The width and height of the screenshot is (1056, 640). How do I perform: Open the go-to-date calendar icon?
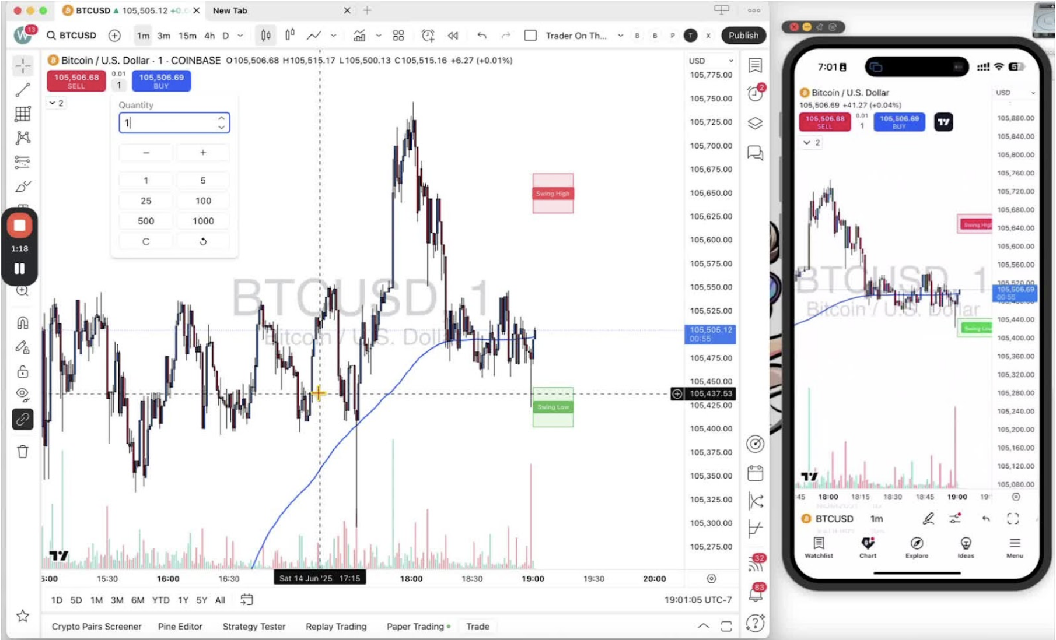tap(247, 600)
